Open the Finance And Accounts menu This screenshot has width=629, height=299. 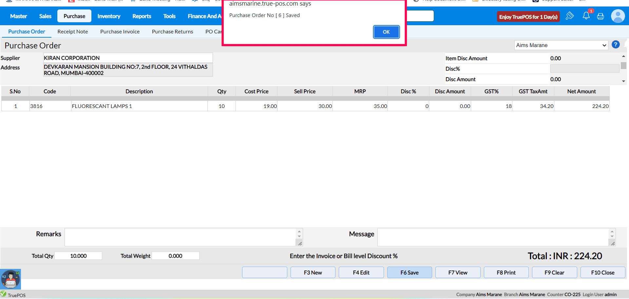(x=204, y=16)
